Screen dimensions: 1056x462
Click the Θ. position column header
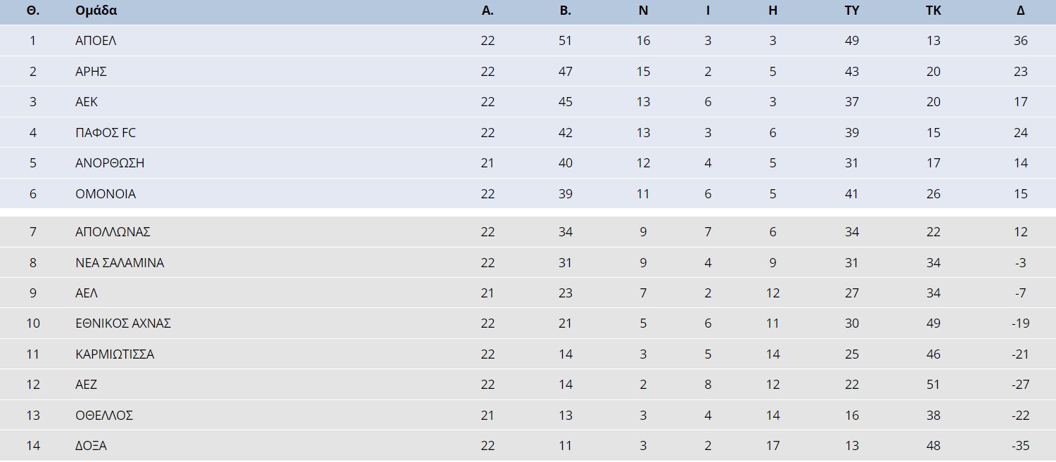pyautogui.click(x=32, y=11)
